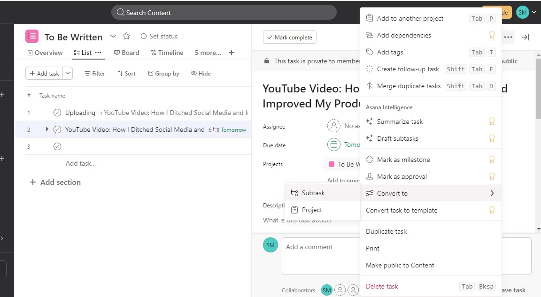This screenshot has height=297, width=541.
Task: Select Draft subtasks
Action: click(430, 138)
